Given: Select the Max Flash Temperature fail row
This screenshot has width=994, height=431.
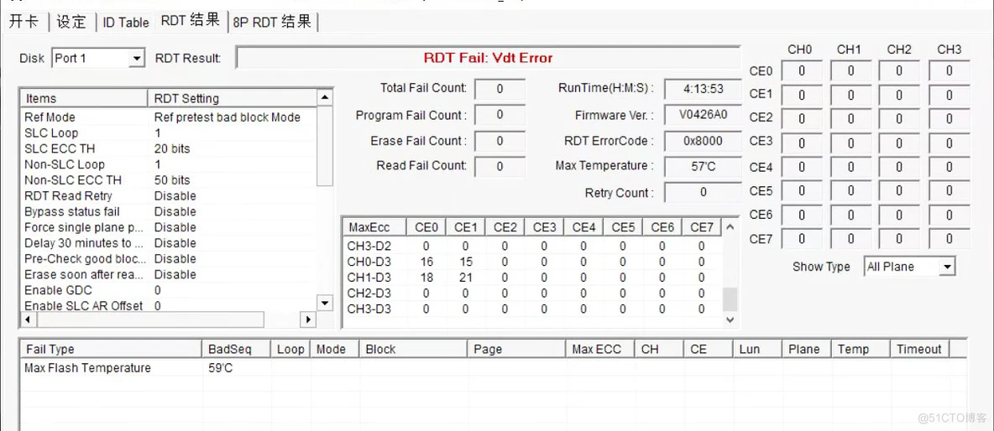Looking at the screenshot, I should pos(493,368).
